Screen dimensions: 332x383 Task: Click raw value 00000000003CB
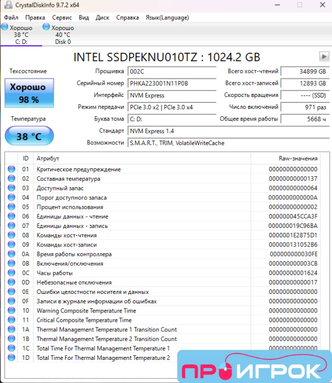293,263
